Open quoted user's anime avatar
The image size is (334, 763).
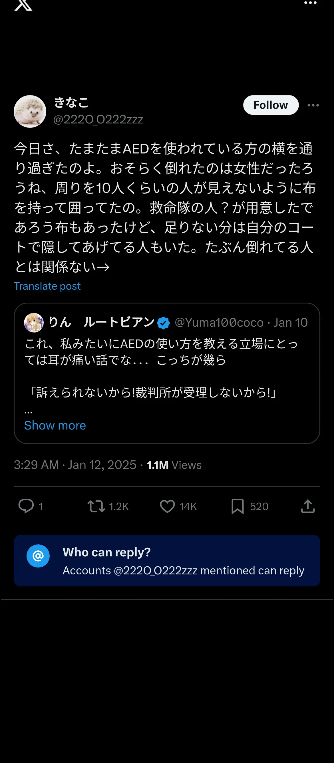tap(34, 323)
